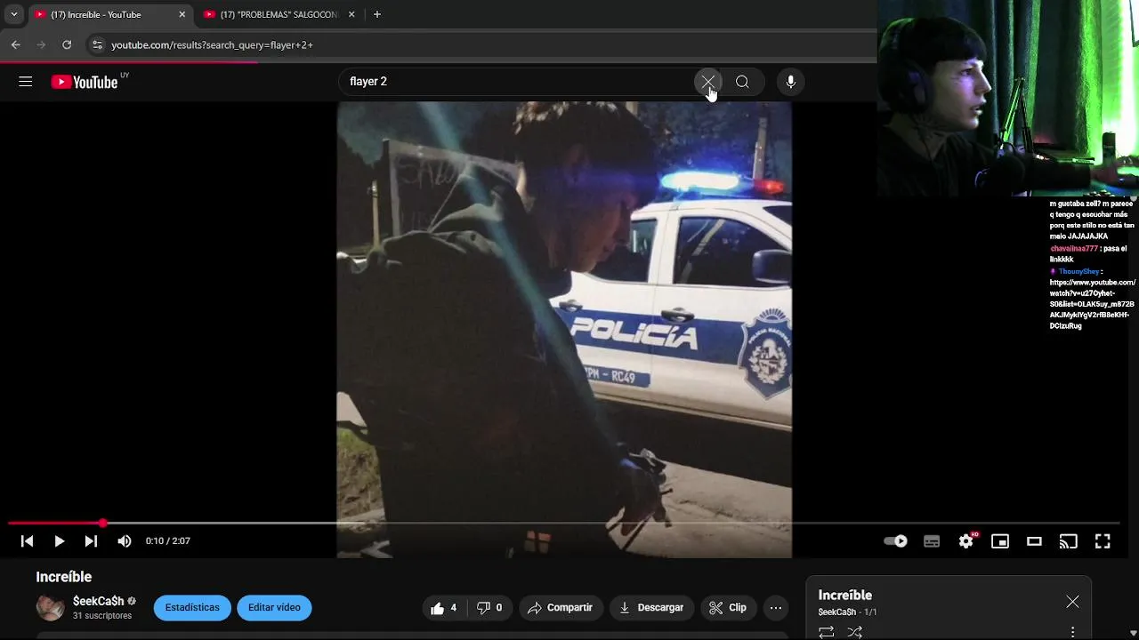Image resolution: width=1139 pixels, height=640 pixels.
Task: Start voice search with microphone
Action: tap(790, 82)
